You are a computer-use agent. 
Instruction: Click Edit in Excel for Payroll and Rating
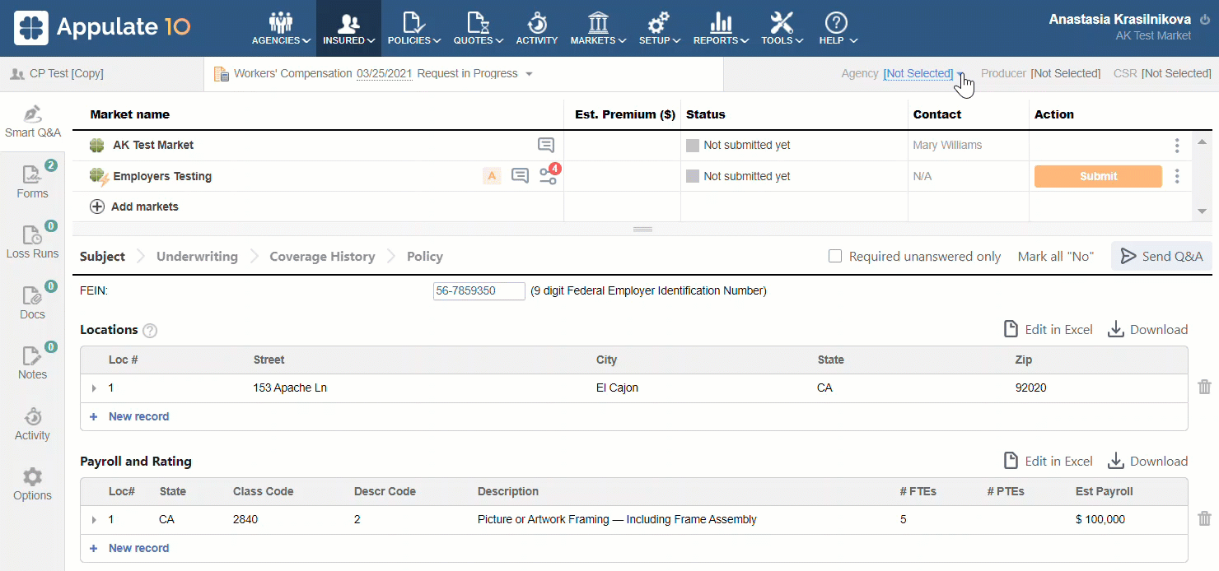coord(1048,461)
